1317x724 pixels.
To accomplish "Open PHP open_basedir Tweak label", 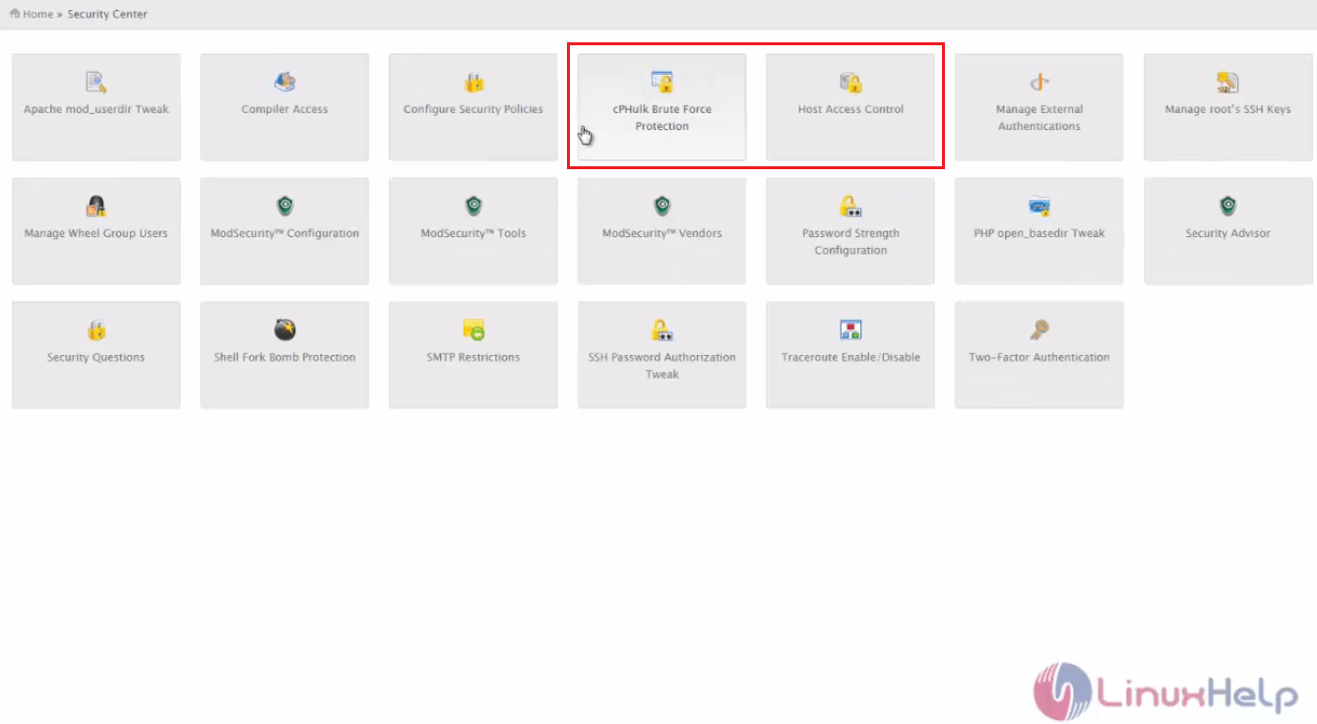I will [1039, 233].
